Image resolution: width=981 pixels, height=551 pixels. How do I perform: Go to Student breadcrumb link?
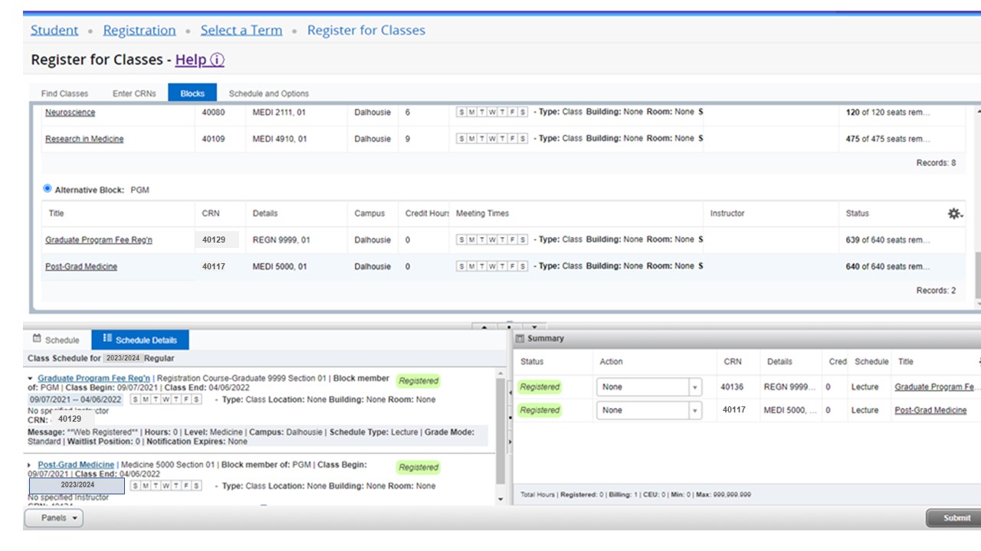coord(54,30)
